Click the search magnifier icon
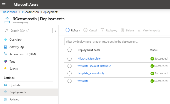The width and height of the screenshot is (170, 104). pyautogui.click(x=7, y=31)
